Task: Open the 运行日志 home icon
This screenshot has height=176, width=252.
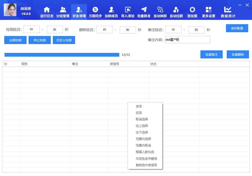Action: [47, 10]
